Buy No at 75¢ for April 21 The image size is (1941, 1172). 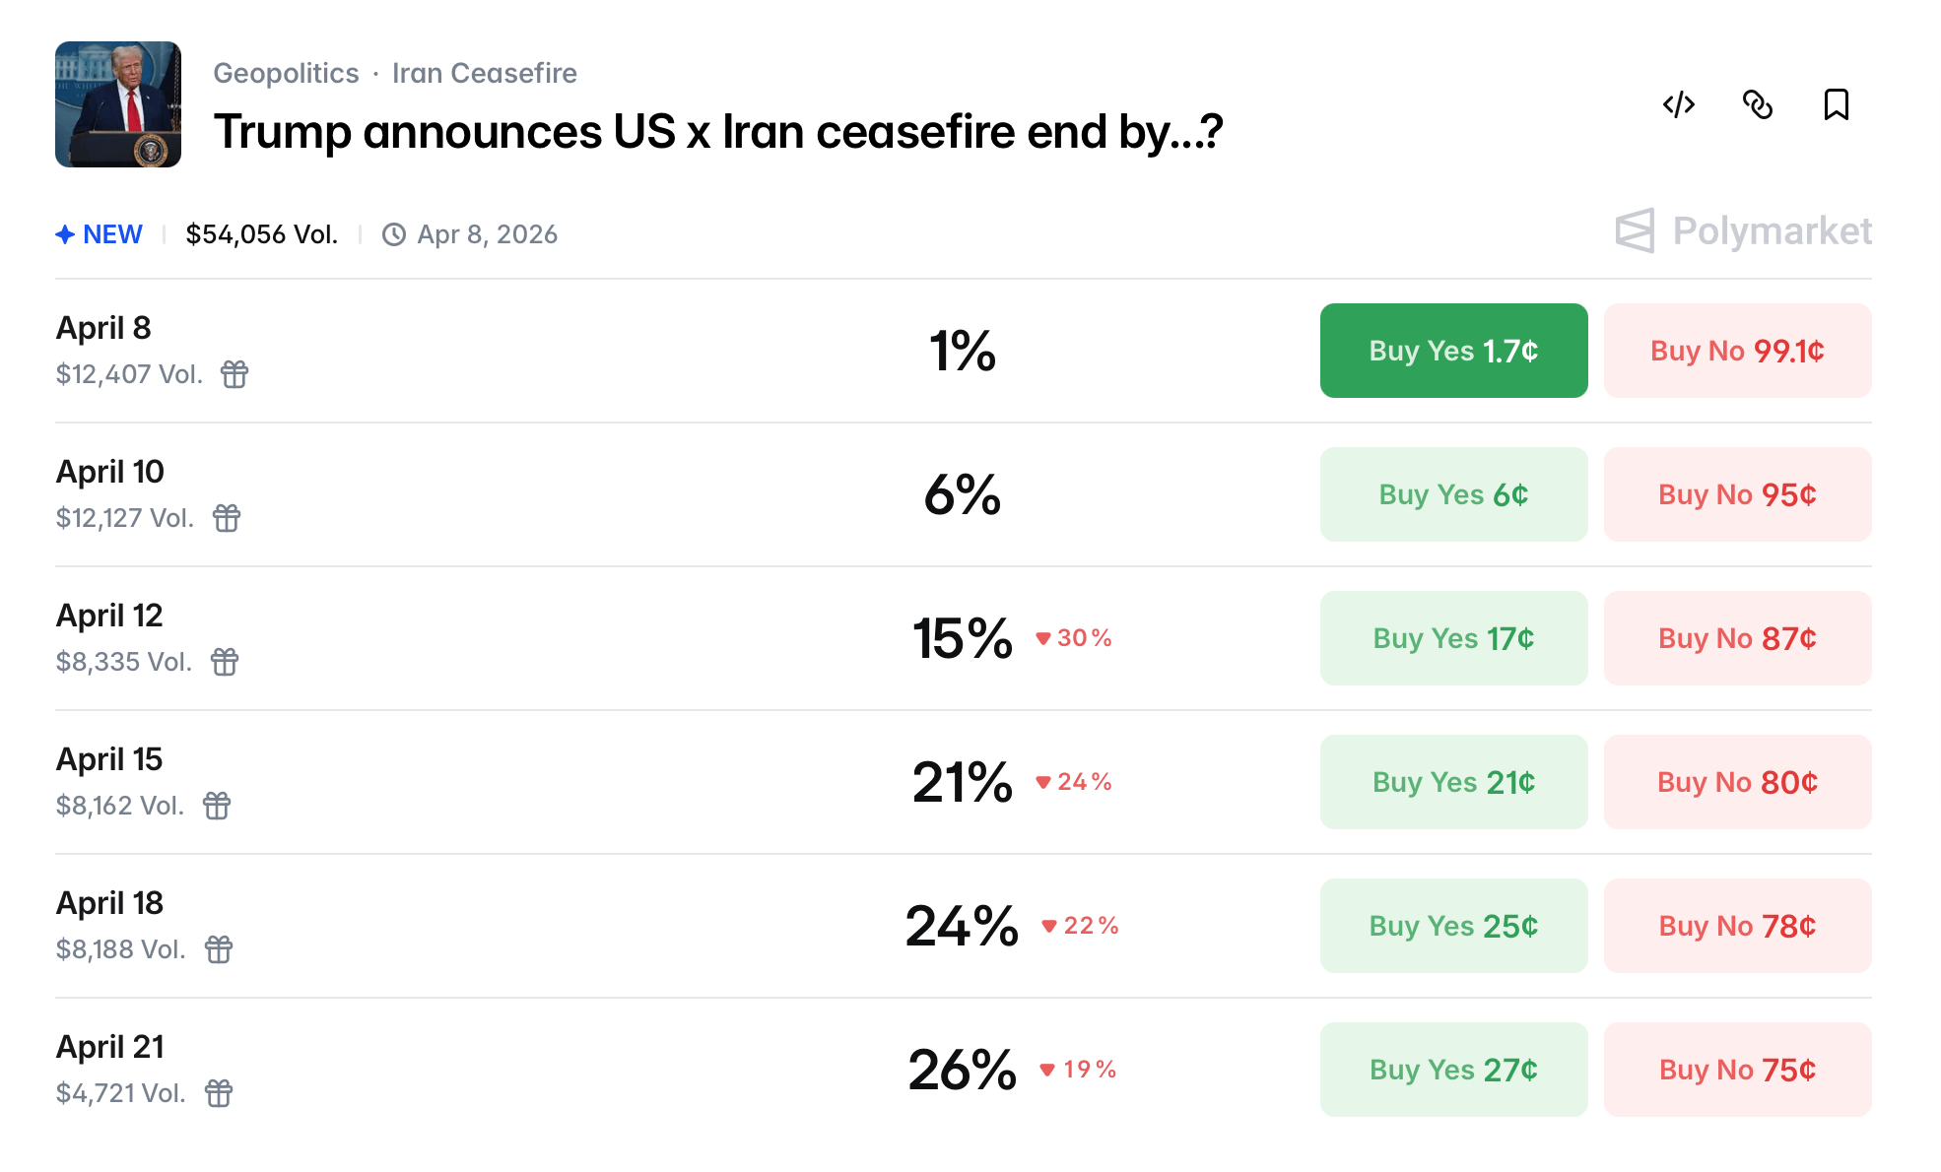tap(1736, 1070)
